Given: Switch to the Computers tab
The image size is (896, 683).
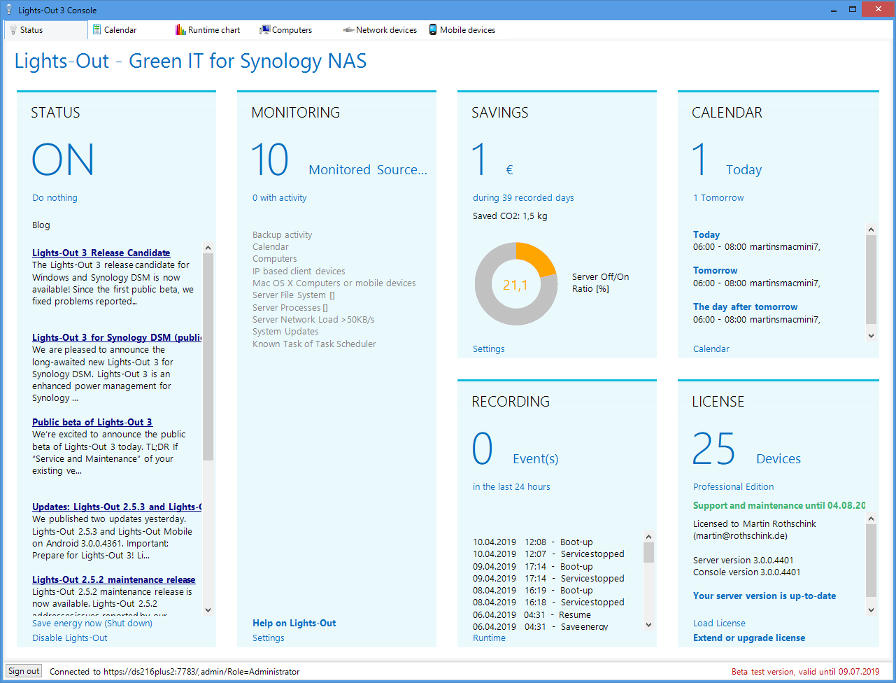Looking at the screenshot, I should (x=292, y=30).
